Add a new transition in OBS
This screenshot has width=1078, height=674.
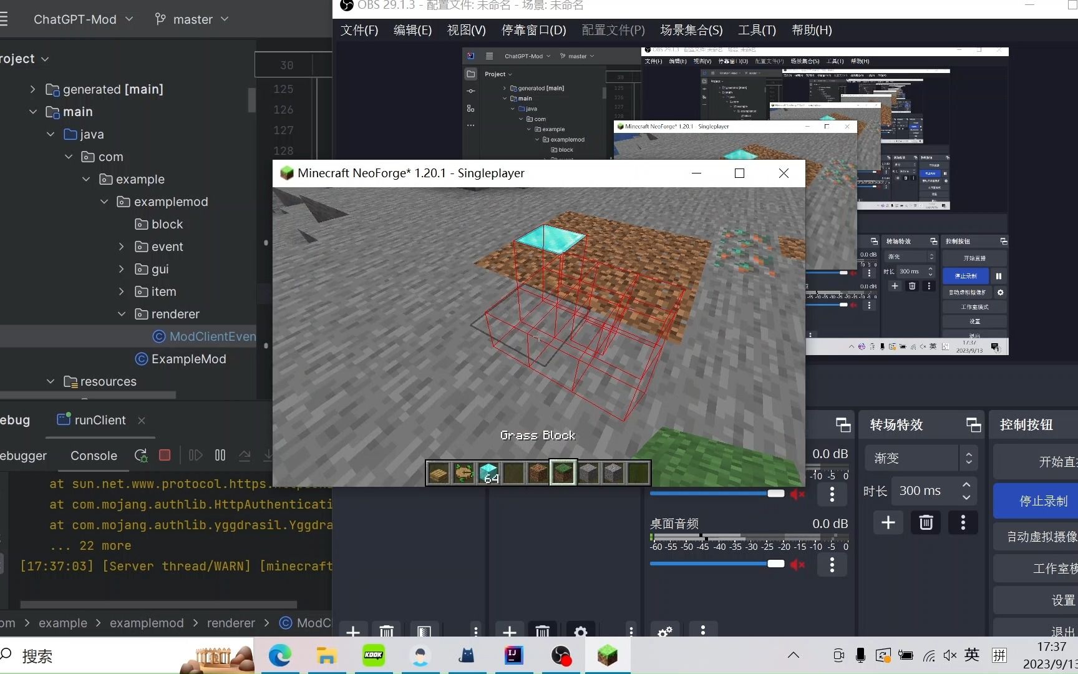(x=888, y=522)
